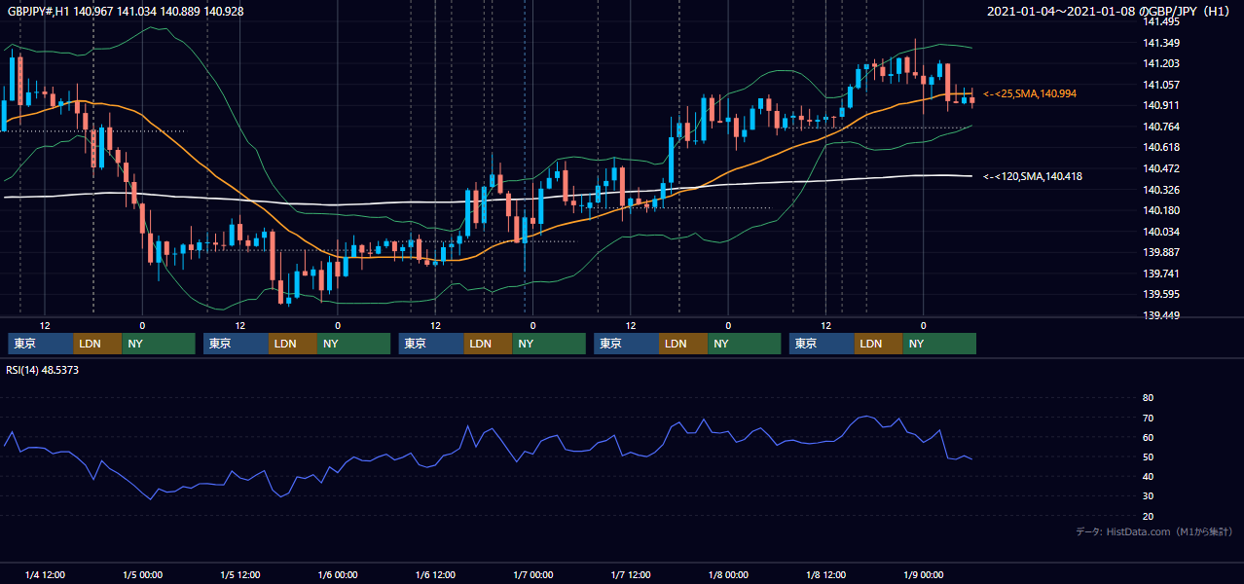Select the fifth LDN session block
This screenshot has height=584, width=1244.
[x=879, y=344]
